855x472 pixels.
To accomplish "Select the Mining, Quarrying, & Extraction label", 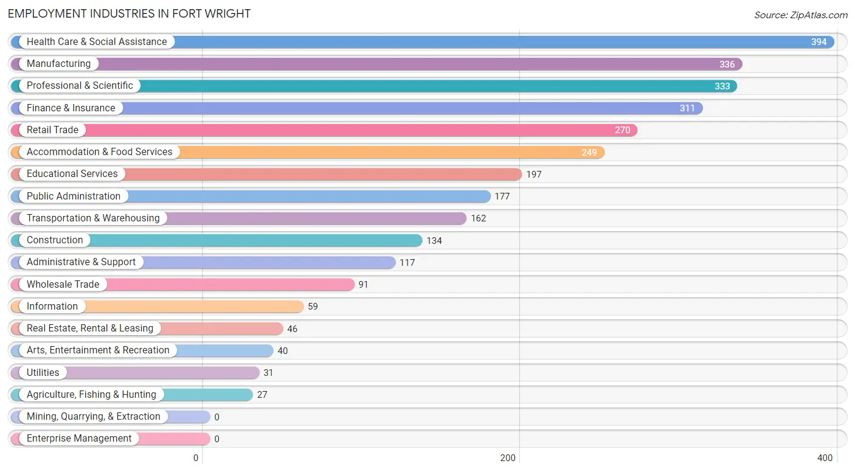I will coord(94,417).
